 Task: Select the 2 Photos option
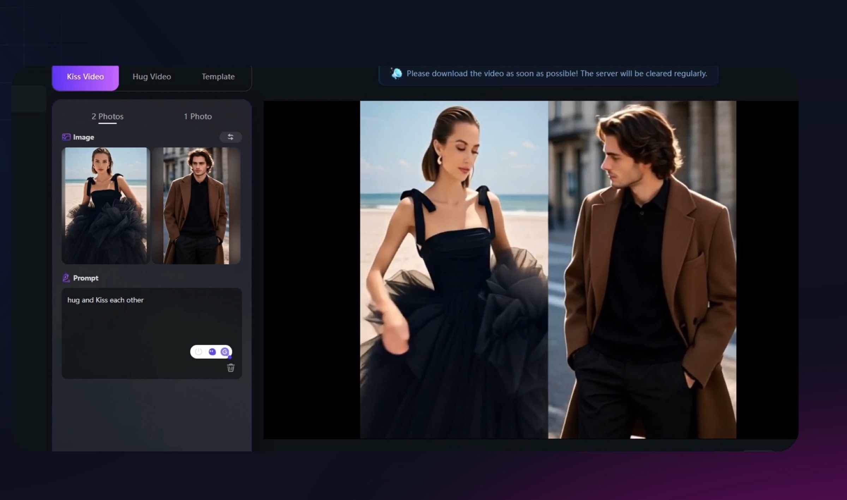tap(107, 117)
